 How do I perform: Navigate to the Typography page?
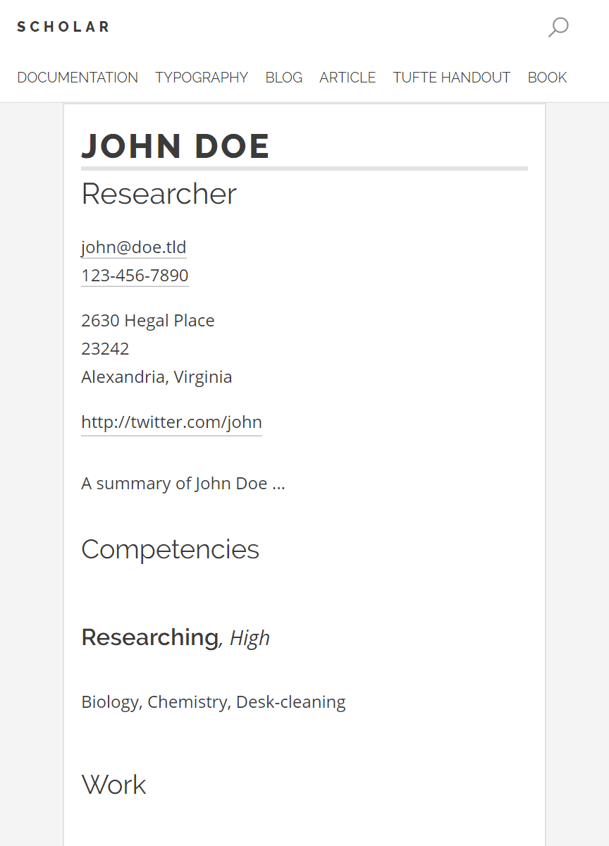click(x=202, y=78)
